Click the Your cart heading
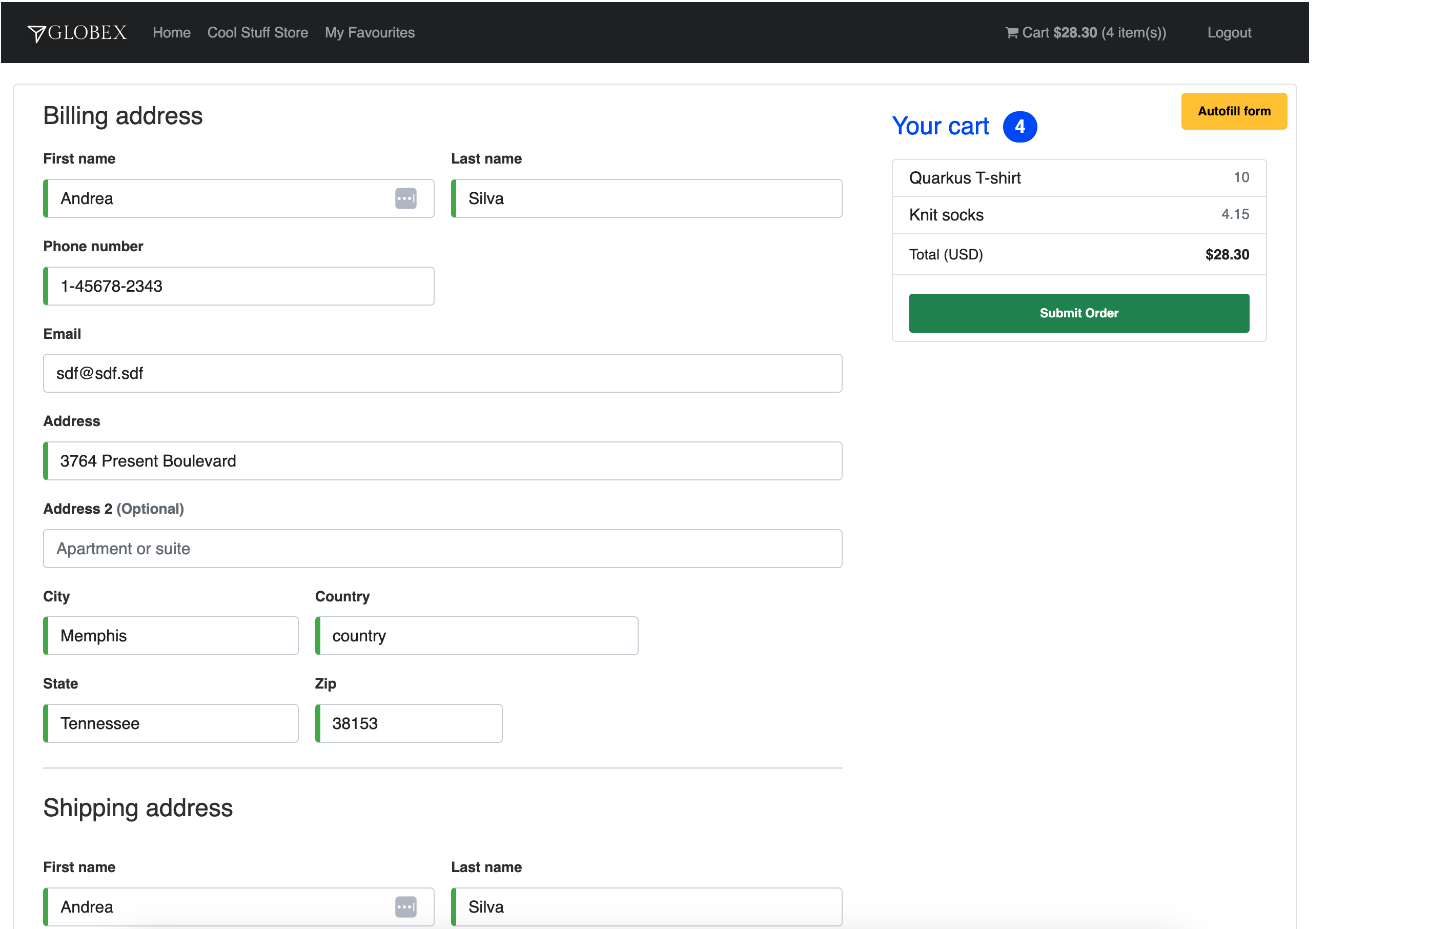The width and height of the screenshot is (1429, 929). click(940, 127)
